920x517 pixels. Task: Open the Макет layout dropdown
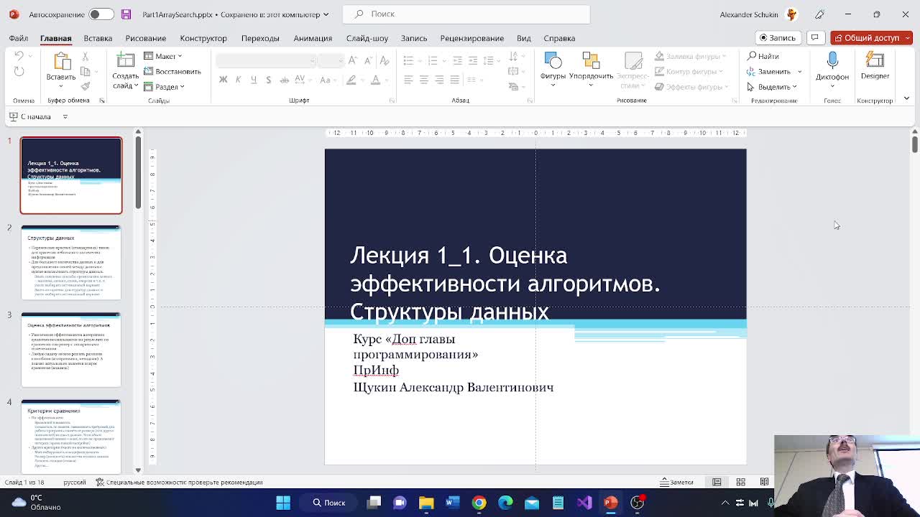point(163,56)
